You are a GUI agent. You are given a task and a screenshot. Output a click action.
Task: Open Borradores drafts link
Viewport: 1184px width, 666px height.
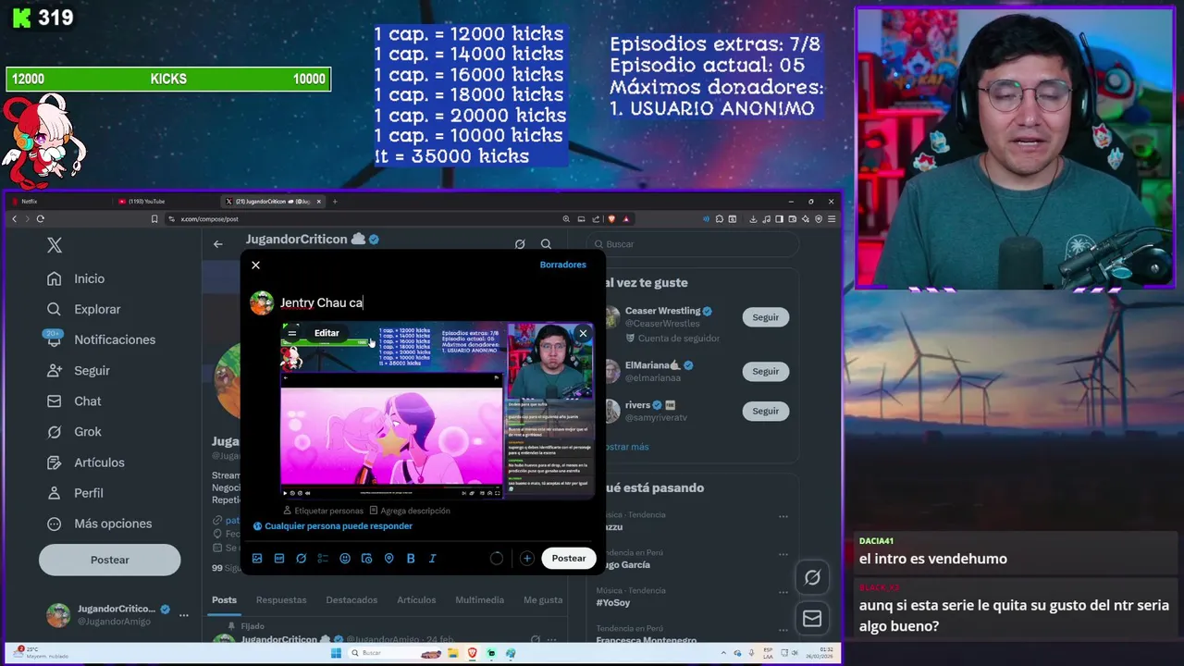point(563,265)
